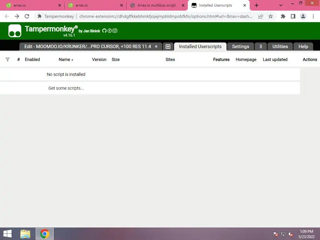Screen dimensions: 320x240
Task: Sort by the Size column header
Action: [116, 60]
